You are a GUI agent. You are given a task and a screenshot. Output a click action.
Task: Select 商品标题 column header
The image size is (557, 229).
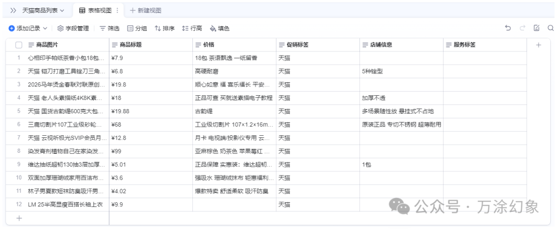[151, 45]
